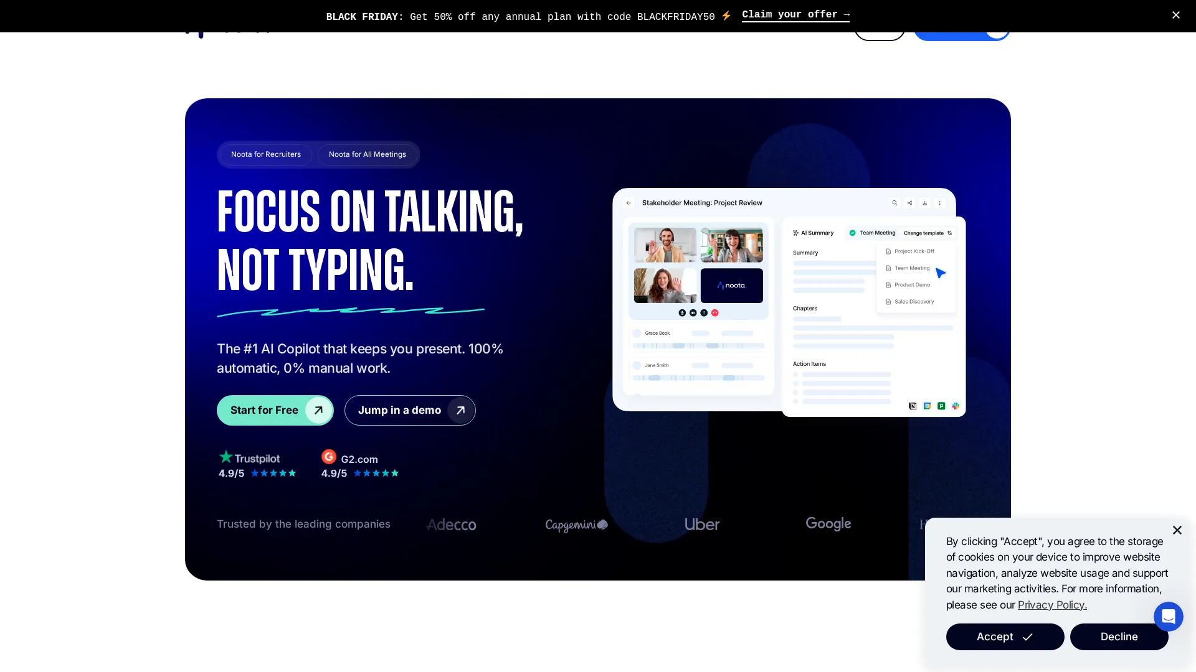This screenshot has height=672, width=1196.
Task: Open the three-dot menu in the mockup header
Action: [940, 203]
